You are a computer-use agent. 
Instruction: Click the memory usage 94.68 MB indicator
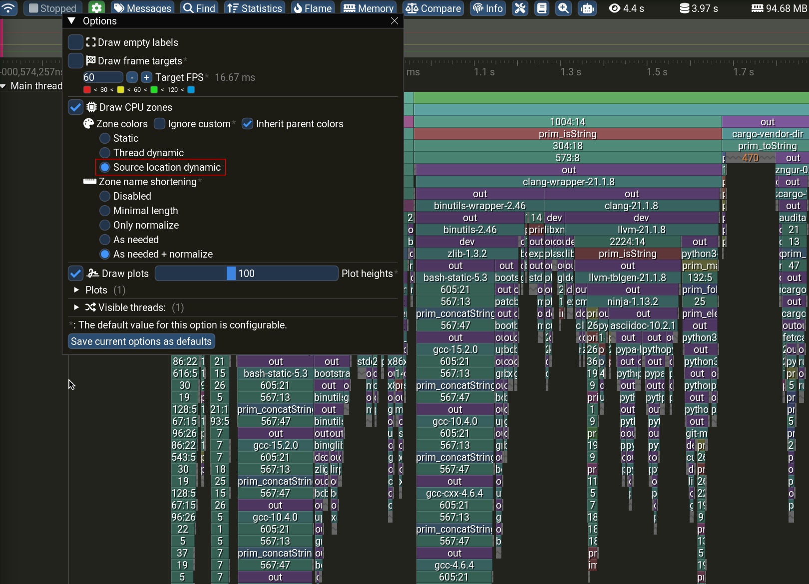(x=779, y=8)
